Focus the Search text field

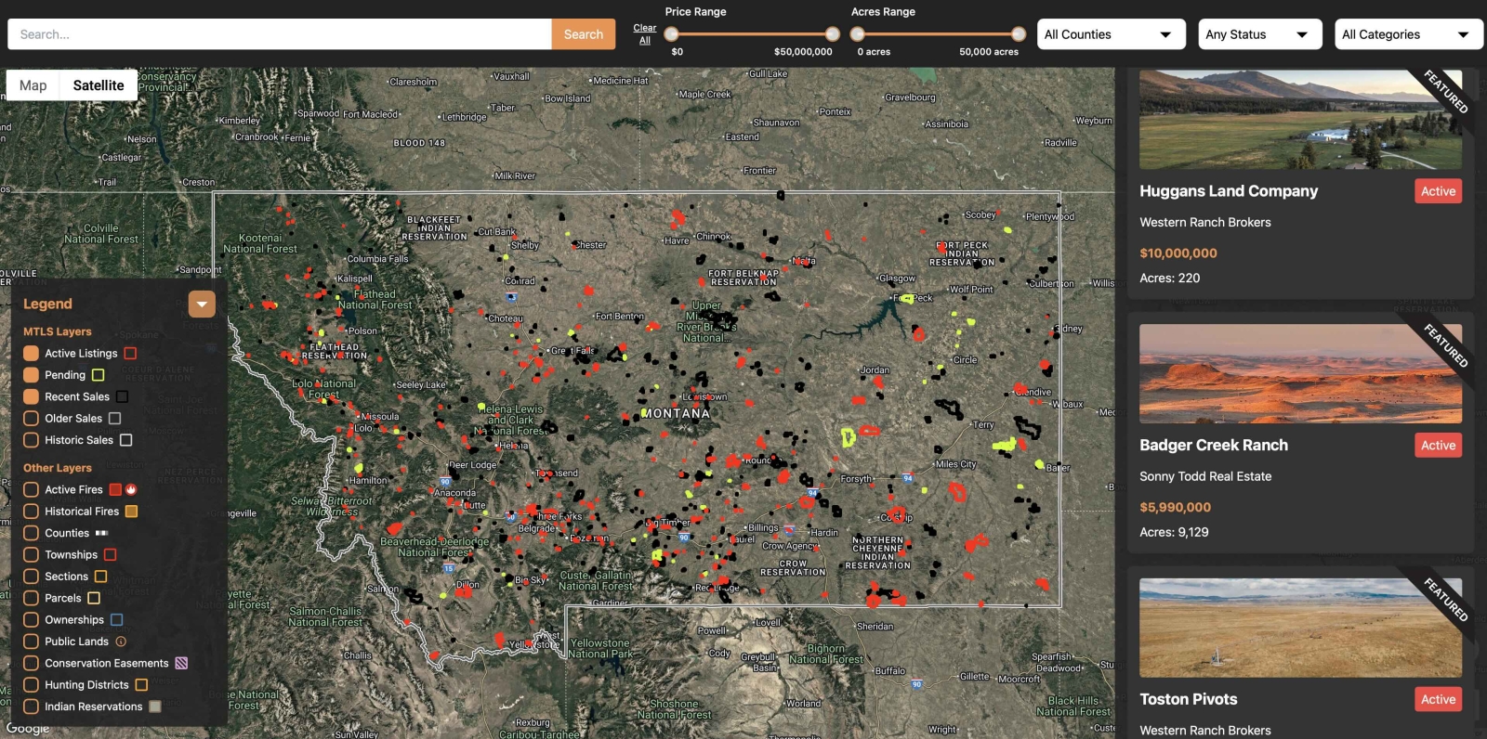(x=280, y=34)
